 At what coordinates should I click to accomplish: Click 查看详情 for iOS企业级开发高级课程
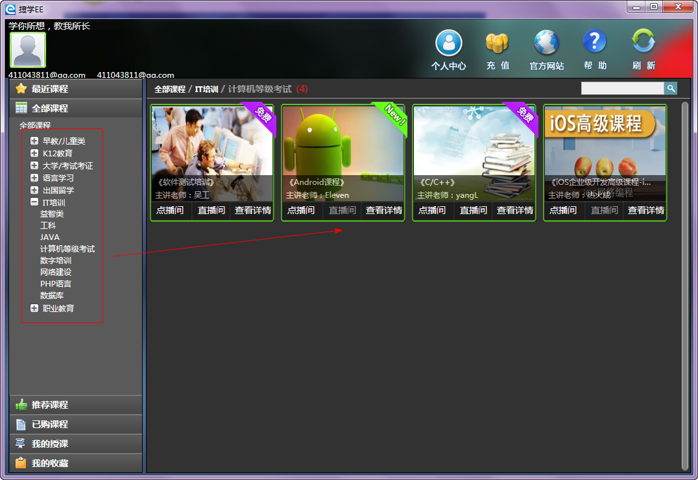coord(645,210)
